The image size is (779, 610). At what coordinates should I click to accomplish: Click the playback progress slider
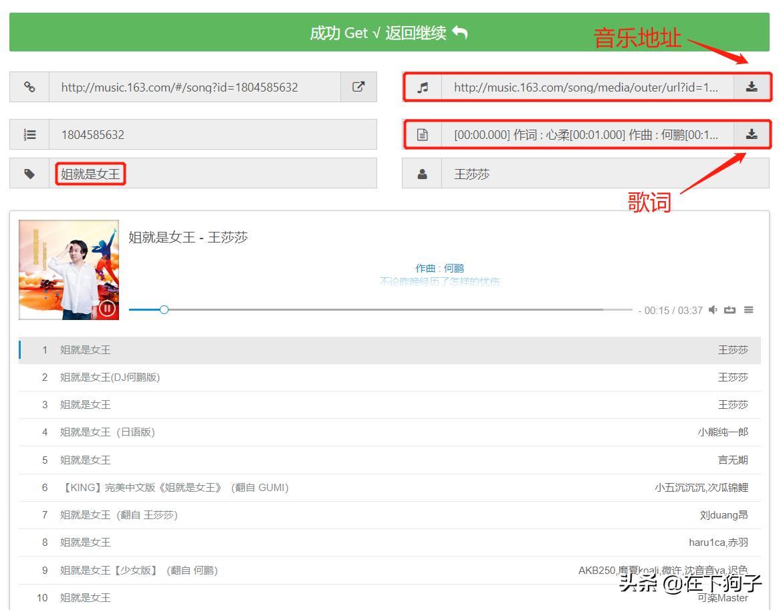pos(164,309)
